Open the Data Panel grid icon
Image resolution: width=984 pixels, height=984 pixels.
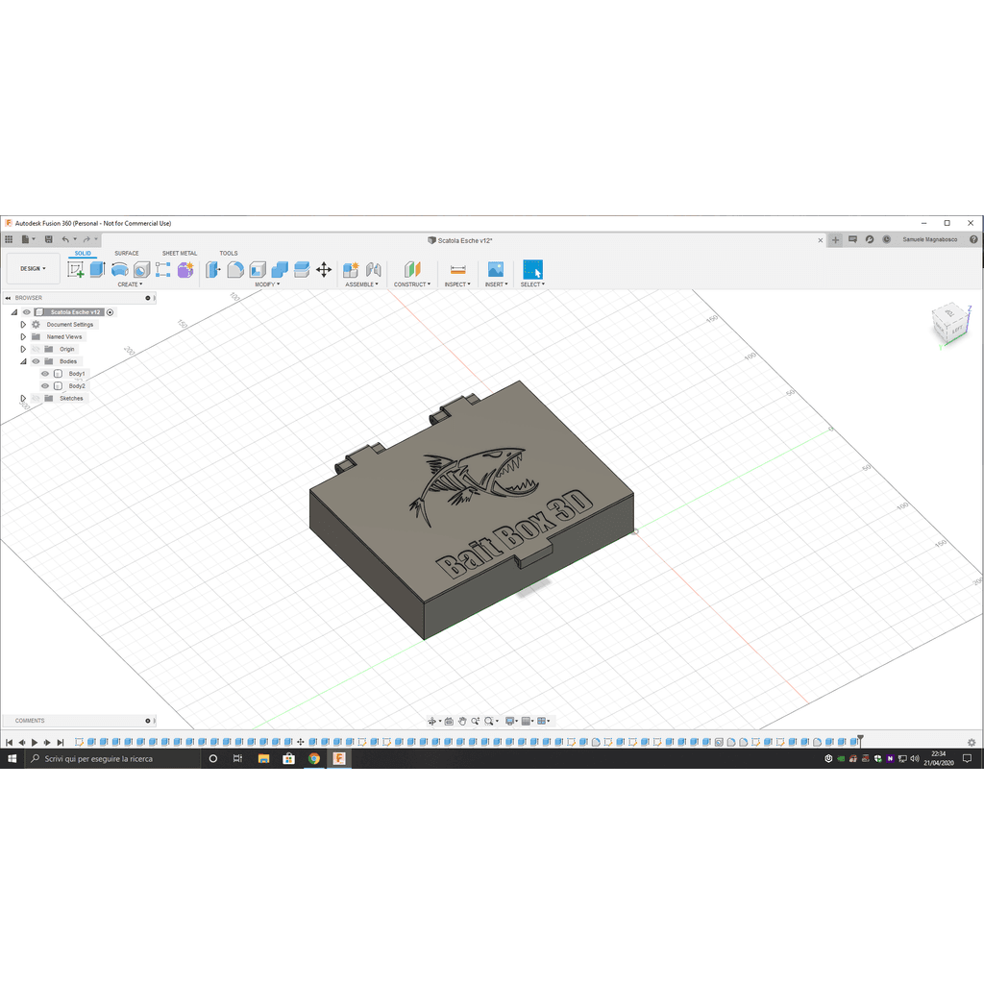(9, 239)
